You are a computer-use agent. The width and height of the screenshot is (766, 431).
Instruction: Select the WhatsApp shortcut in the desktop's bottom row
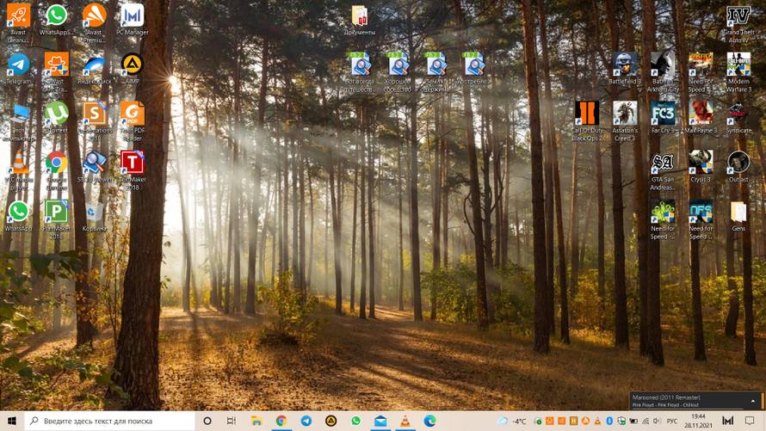tap(19, 216)
